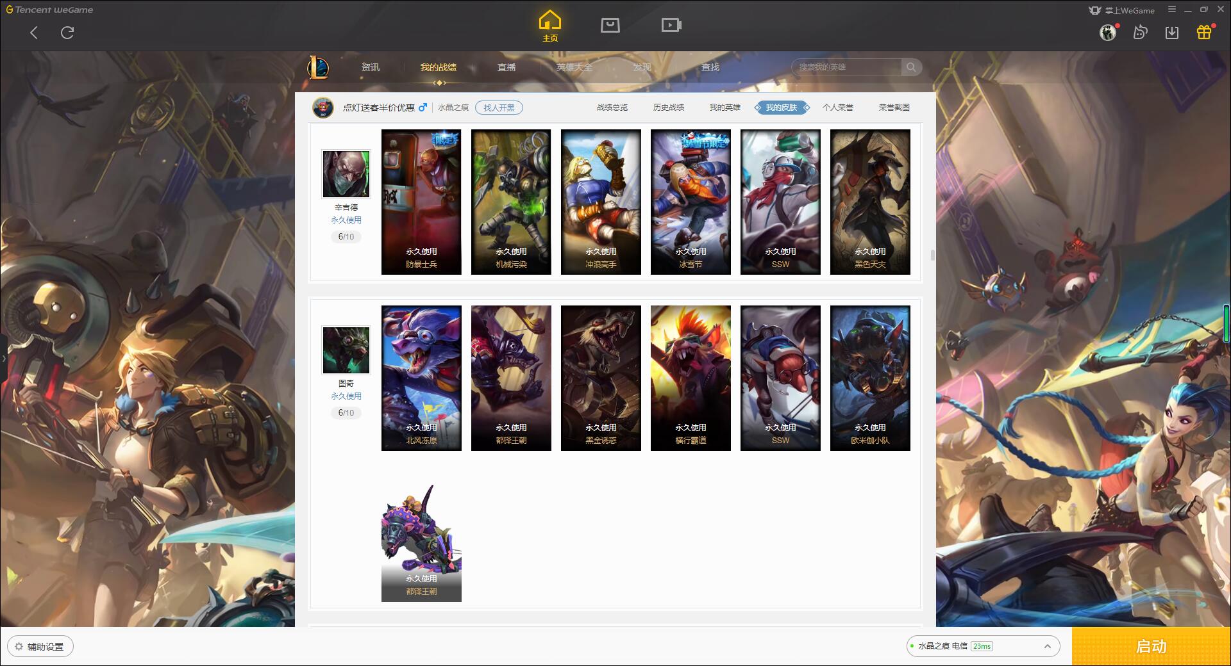Switch to 我的英雄 sub-tab
Image resolution: width=1231 pixels, height=666 pixels.
pos(725,108)
